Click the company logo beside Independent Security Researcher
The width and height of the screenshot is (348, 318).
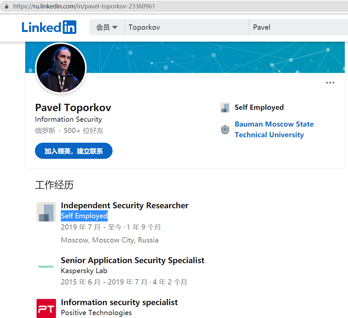point(46,212)
